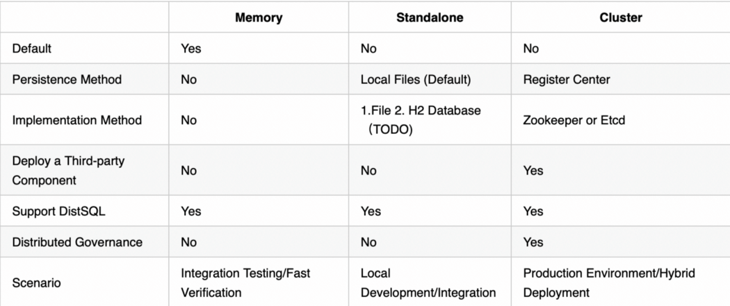Click the Standalone column header
Screen dimensions: 730x306
pos(430,18)
